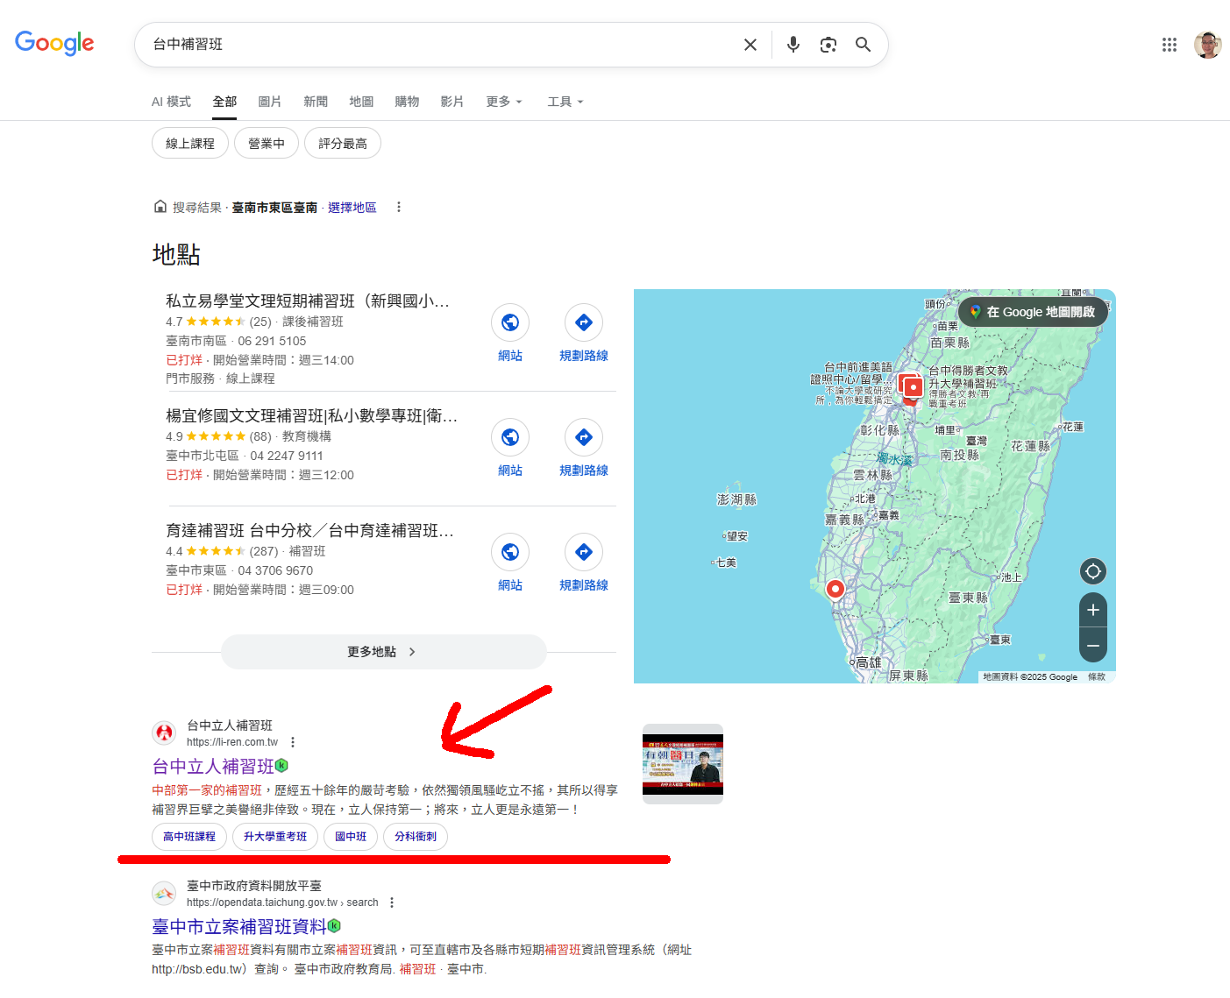Click the search magnifier icon
Image resolution: width=1230 pixels, height=998 pixels.
click(863, 44)
